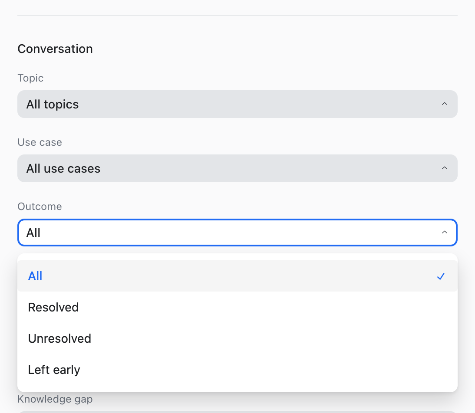Click the checkmark beside the All option

tap(441, 276)
